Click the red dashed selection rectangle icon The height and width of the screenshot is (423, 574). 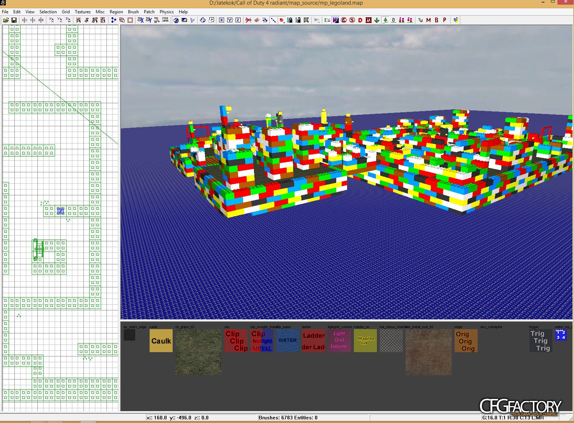point(130,20)
